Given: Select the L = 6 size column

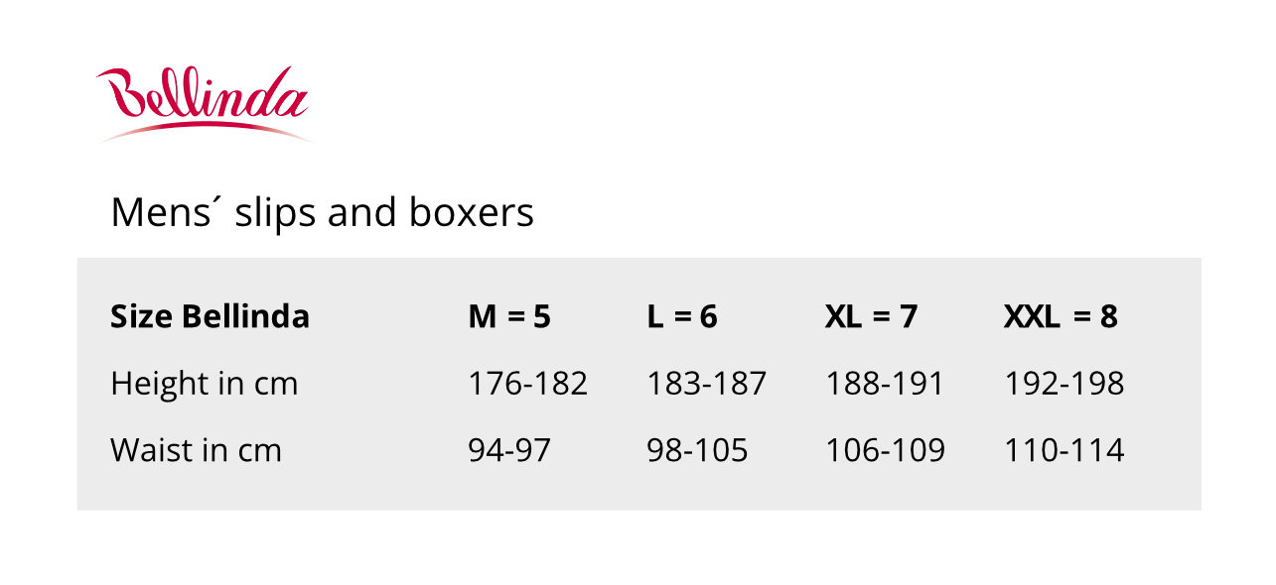Looking at the screenshot, I should pyautogui.click(x=682, y=316).
